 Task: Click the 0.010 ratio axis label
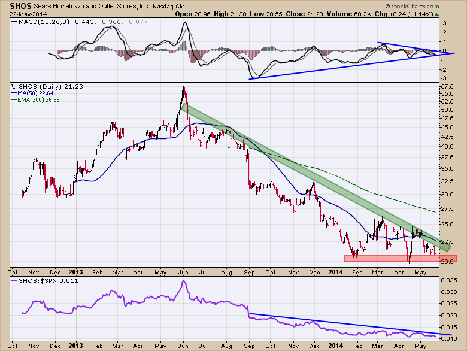448,338
